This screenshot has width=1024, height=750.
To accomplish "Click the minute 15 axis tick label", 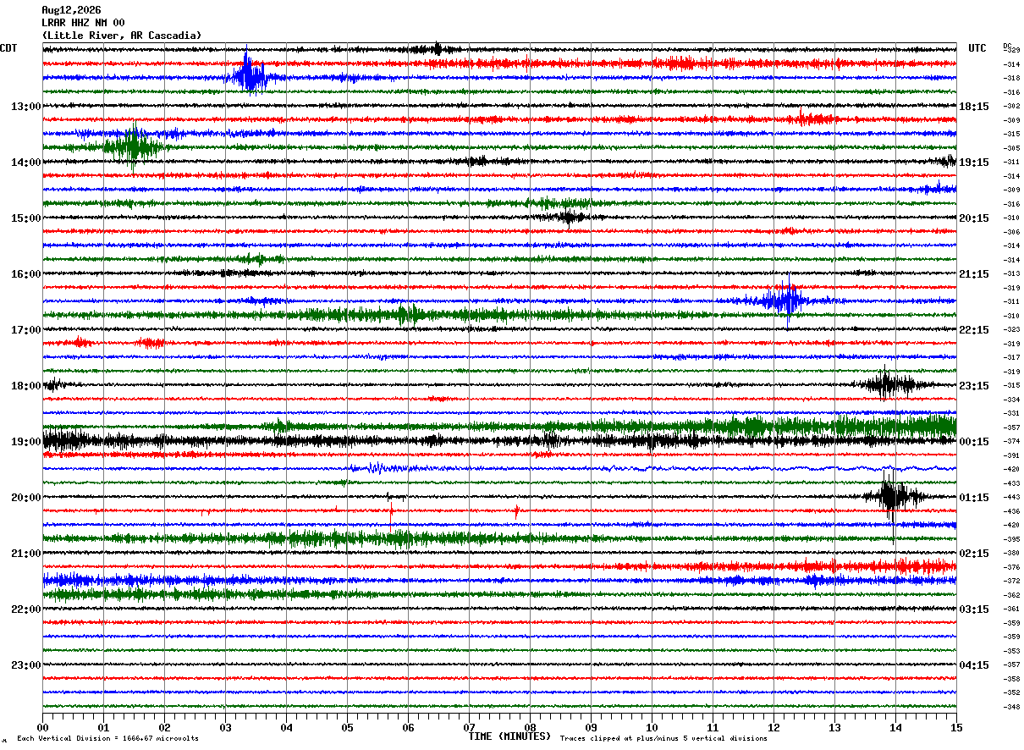I will click(955, 727).
